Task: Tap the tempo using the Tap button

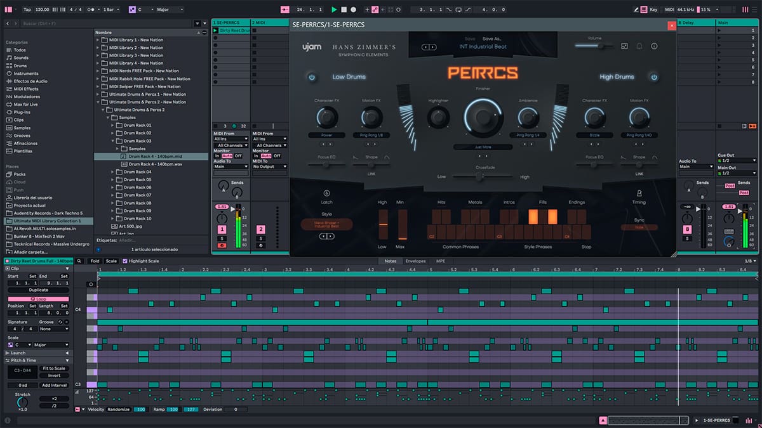Action: (x=27, y=10)
